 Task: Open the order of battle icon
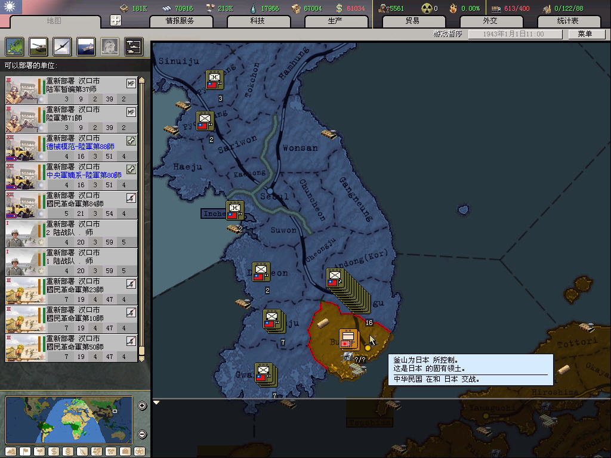coord(133,47)
